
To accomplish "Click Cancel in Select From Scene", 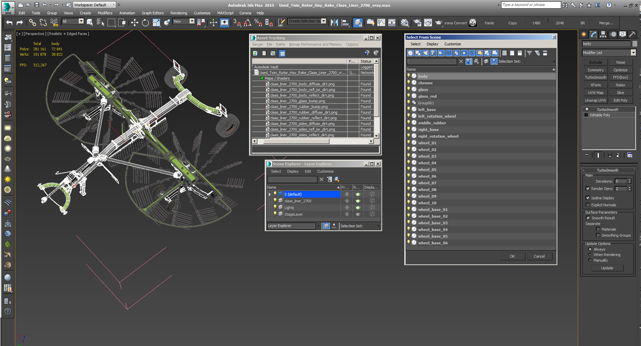I will click(539, 256).
